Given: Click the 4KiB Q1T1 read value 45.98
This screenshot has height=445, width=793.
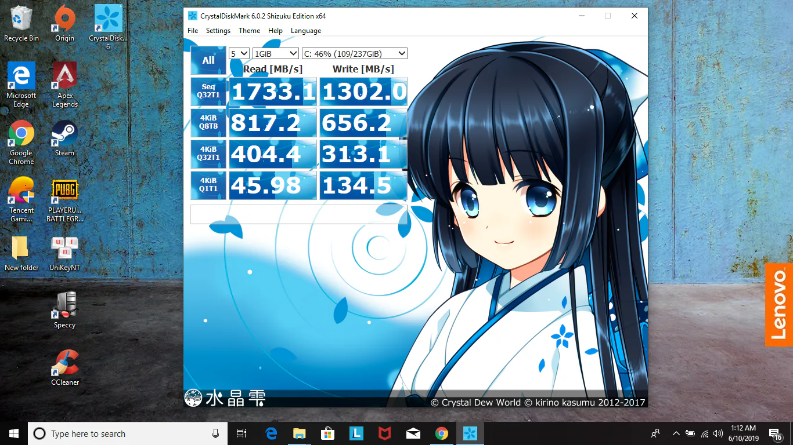Looking at the screenshot, I should (273, 185).
